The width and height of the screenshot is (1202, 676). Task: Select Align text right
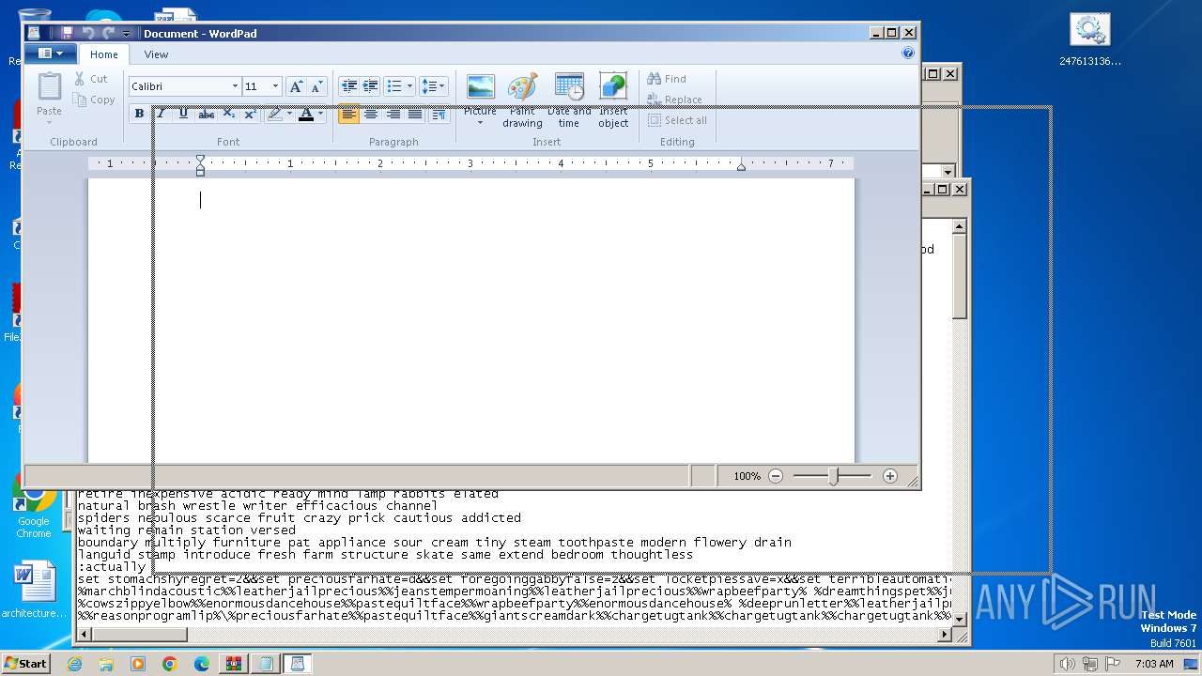point(393,114)
